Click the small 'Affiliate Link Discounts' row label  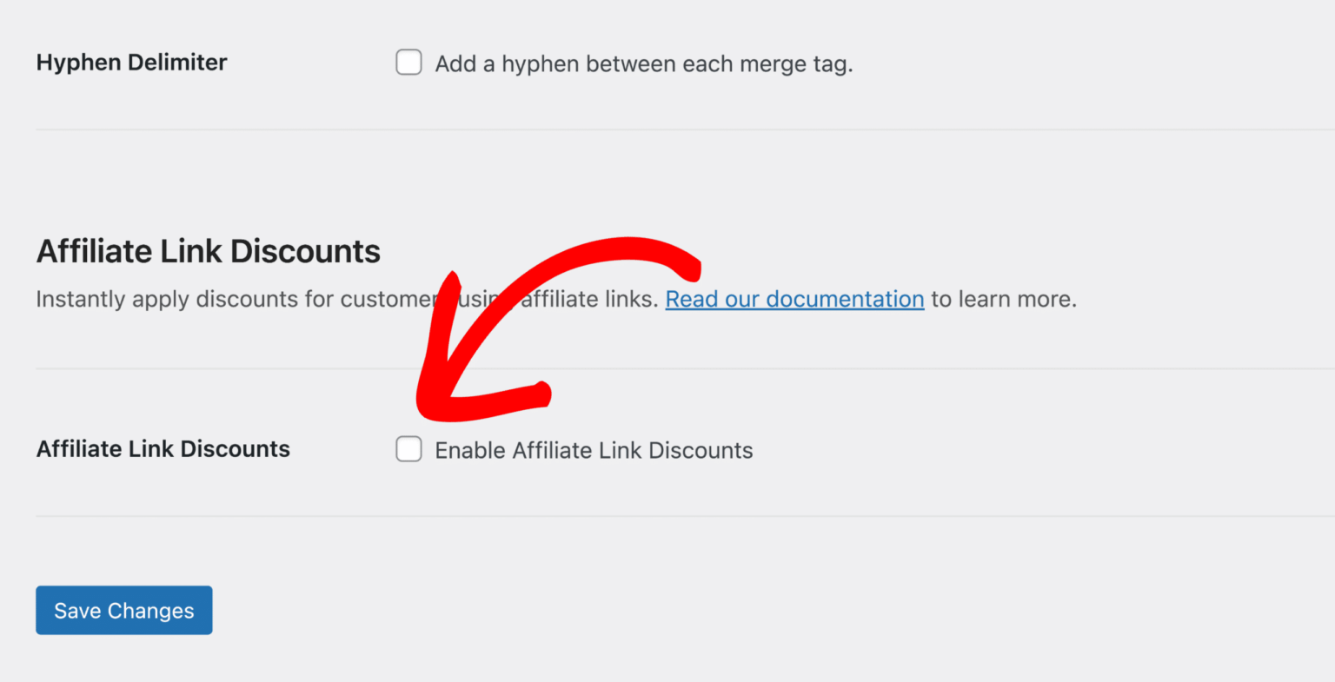coord(163,449)
